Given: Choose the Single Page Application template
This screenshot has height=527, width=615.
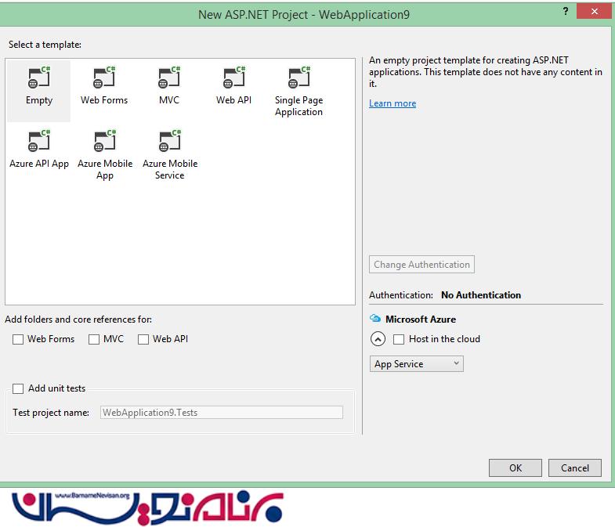Looking at the screenshot, I should point(298,91).
